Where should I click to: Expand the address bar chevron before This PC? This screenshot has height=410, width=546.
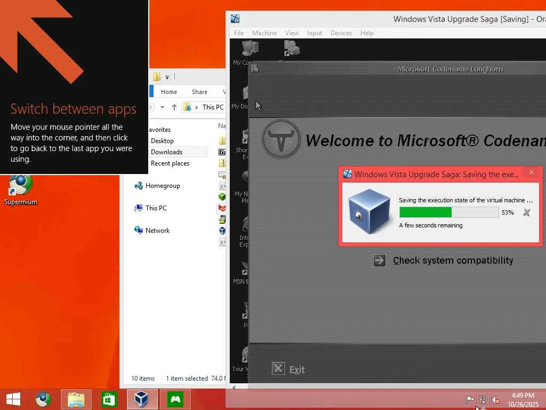197,107
